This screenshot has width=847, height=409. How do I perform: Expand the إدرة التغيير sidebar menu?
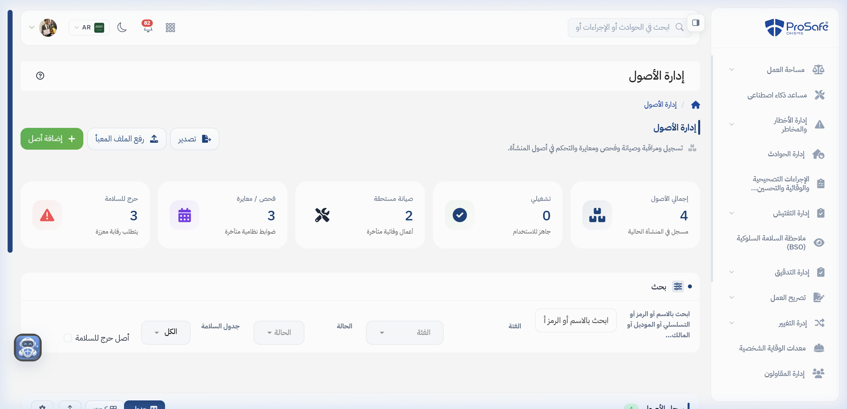pyautogui.click(x=777, y=323)
